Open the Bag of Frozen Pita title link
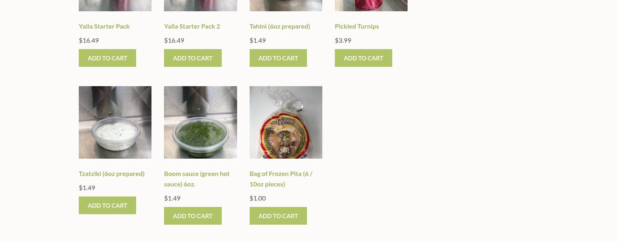The height and width of the screenshot is (242, 618). [x=281, y=179]
